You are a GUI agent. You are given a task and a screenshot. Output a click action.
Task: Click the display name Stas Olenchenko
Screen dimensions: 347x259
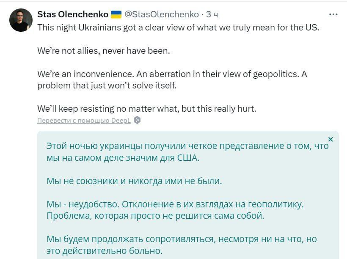pos(73,14)
